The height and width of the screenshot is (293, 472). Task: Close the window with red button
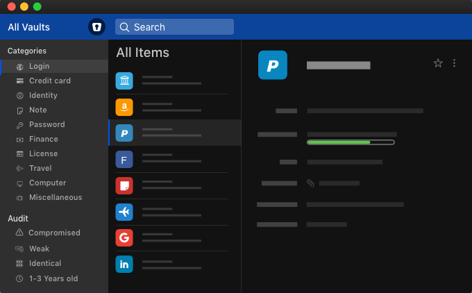[x=11, y=6]
